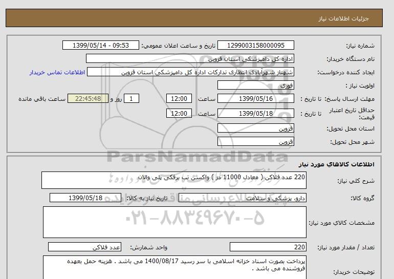Select the label شماره نیاز
Screen dimensions: 394x279
pyautogui.click(x=360, y=46)
